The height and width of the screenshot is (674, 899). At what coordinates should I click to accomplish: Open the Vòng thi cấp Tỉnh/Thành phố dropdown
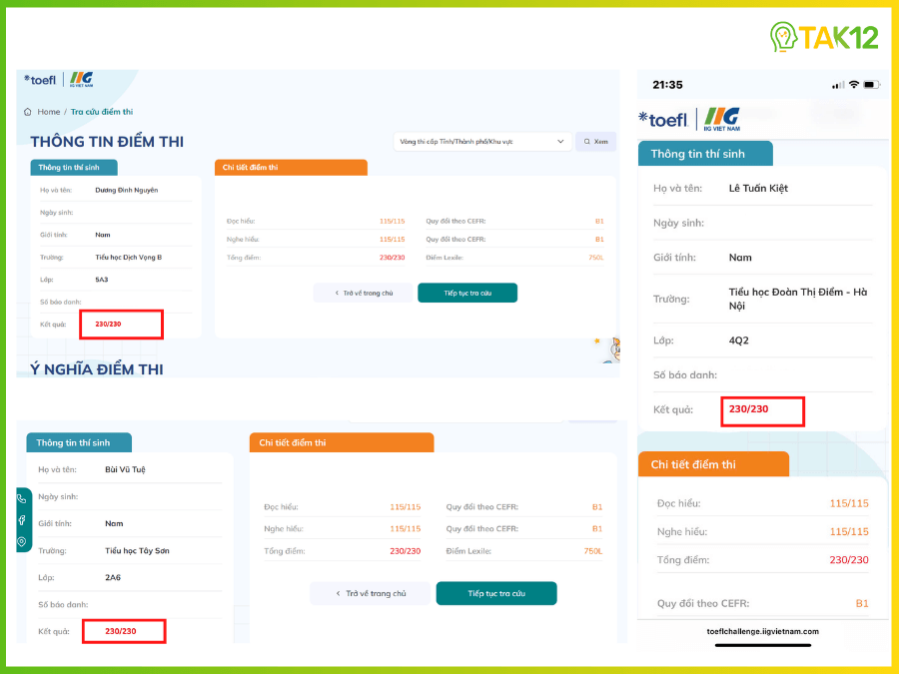(x=482, y=142)
